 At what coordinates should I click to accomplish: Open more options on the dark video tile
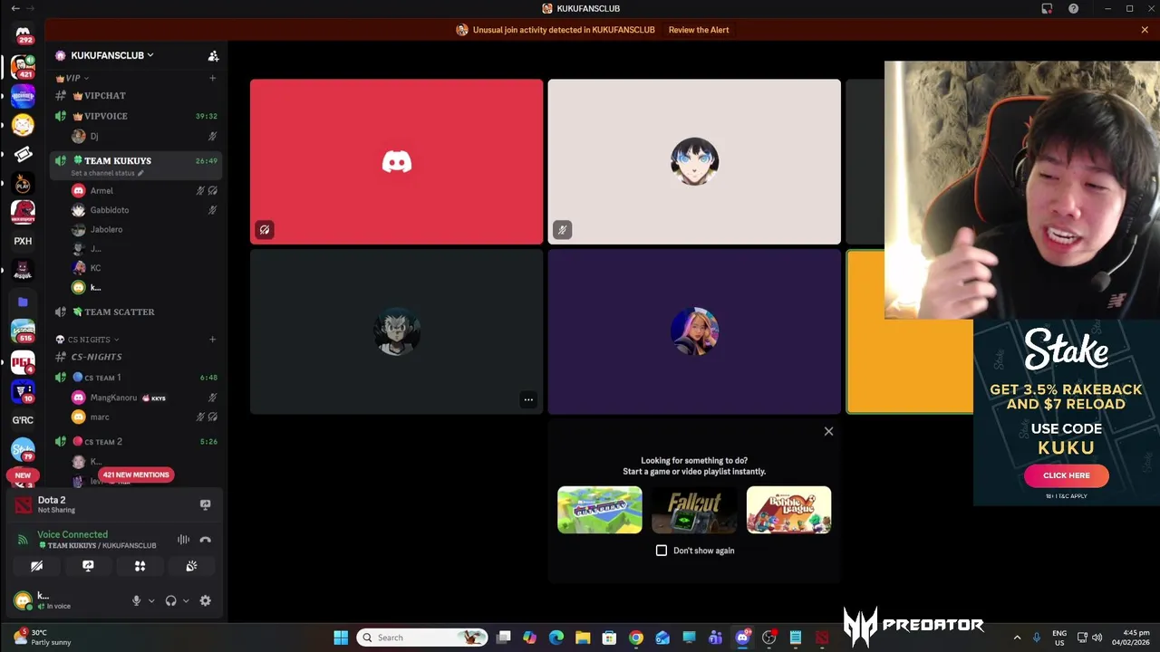tap(528, 399)
